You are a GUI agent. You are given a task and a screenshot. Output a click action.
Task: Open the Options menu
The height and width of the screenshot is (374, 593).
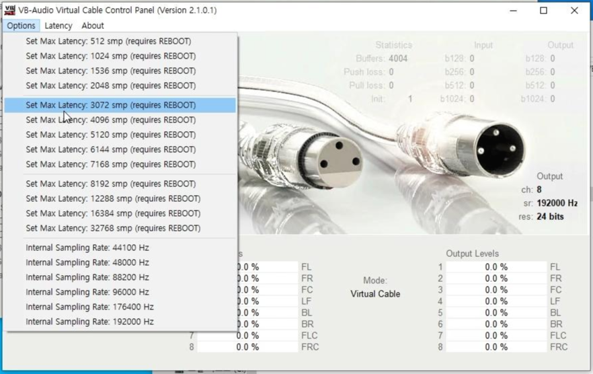point(22,26)
